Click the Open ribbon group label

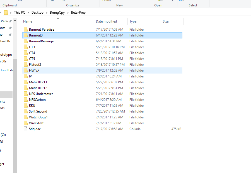[x=158, y=5]
